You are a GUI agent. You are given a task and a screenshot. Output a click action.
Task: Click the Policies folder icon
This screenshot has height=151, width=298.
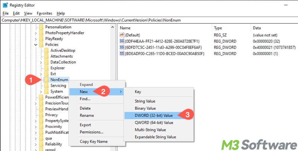[41, 45]
